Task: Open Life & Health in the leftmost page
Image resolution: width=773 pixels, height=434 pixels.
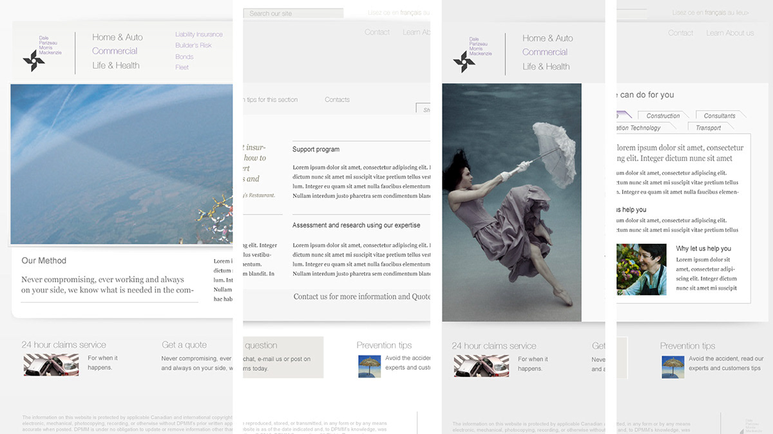Action: (x=116, y=66)
